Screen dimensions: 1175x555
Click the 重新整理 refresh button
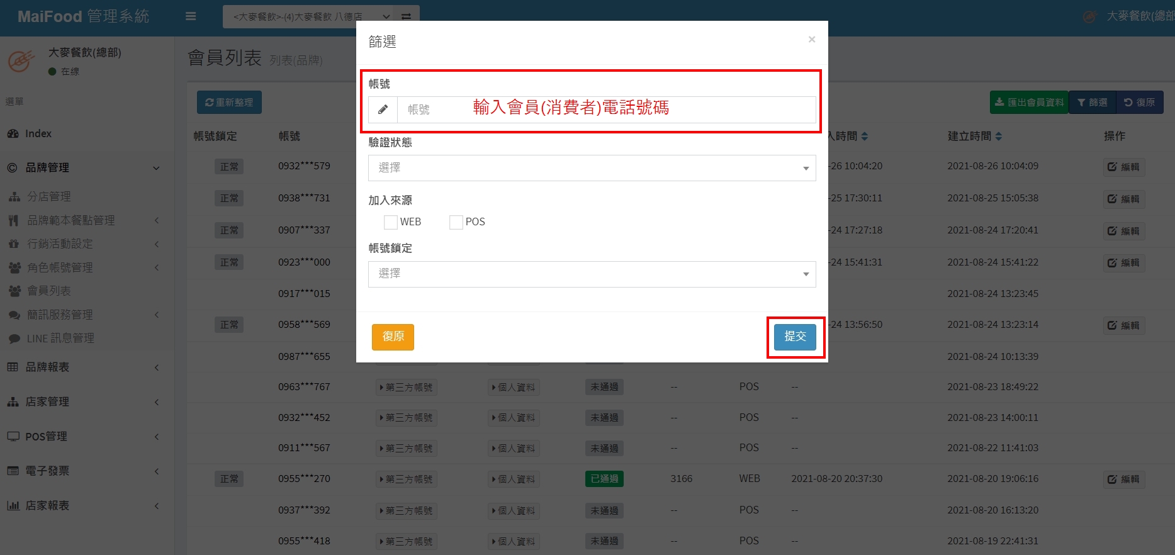coord(229,103)
